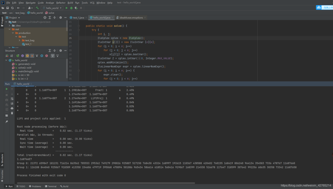This screenshot has width=333, height=189.
Task: Collapse the test project root node
Action: (x=6, y=22)
